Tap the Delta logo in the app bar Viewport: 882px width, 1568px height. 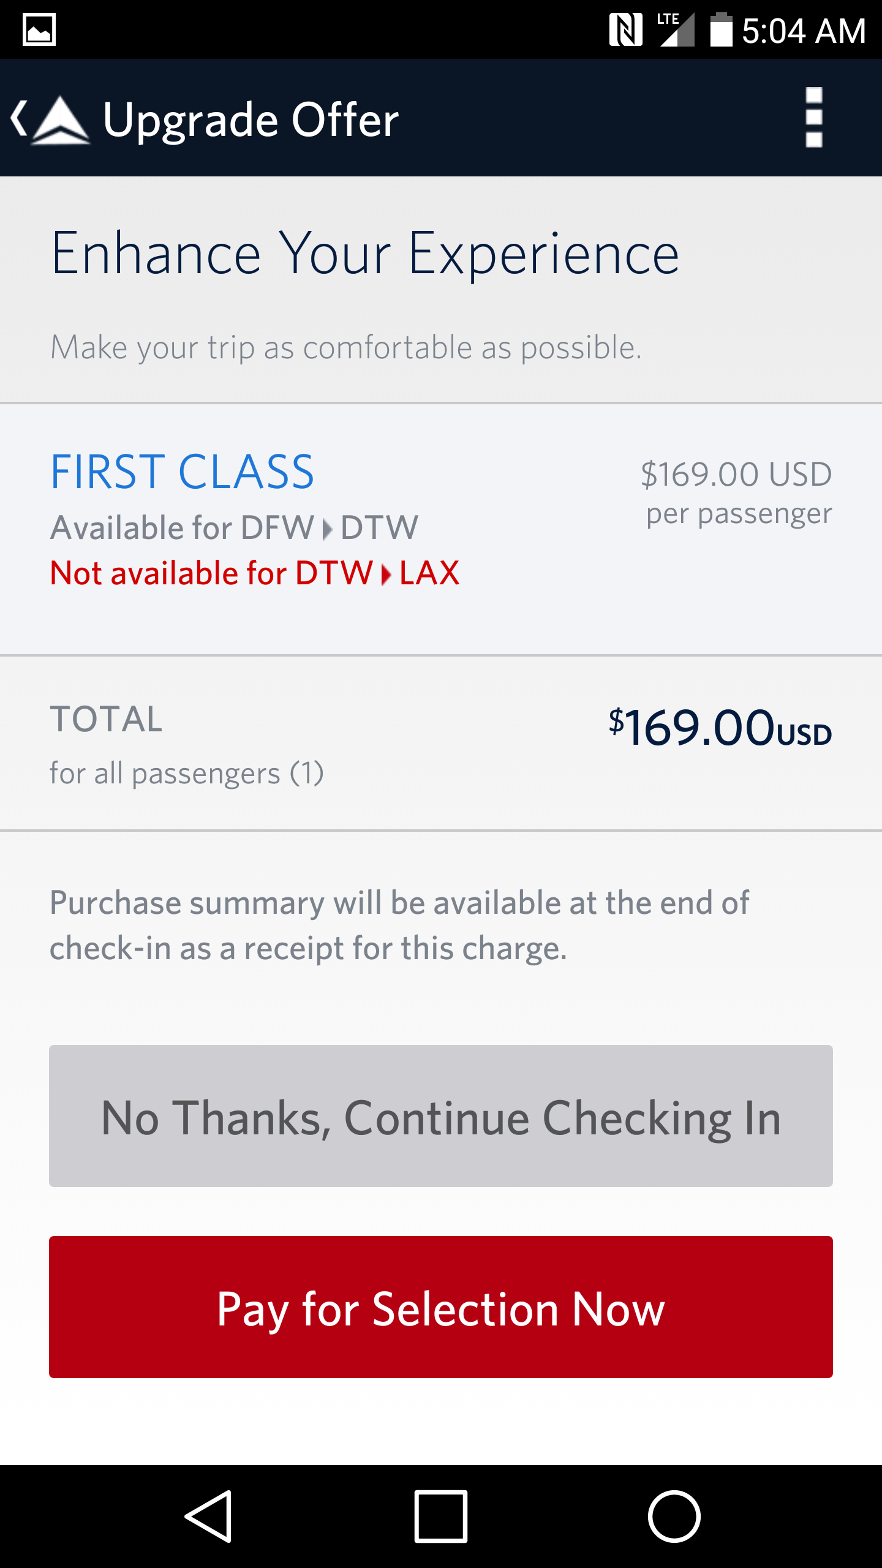[60, 119]
